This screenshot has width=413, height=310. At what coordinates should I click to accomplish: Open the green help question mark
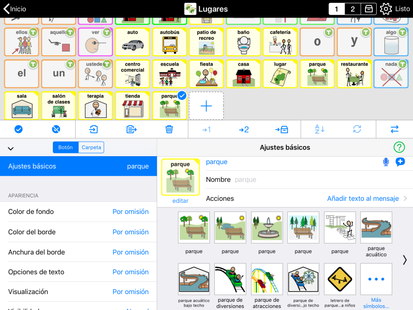pos(399,147)
